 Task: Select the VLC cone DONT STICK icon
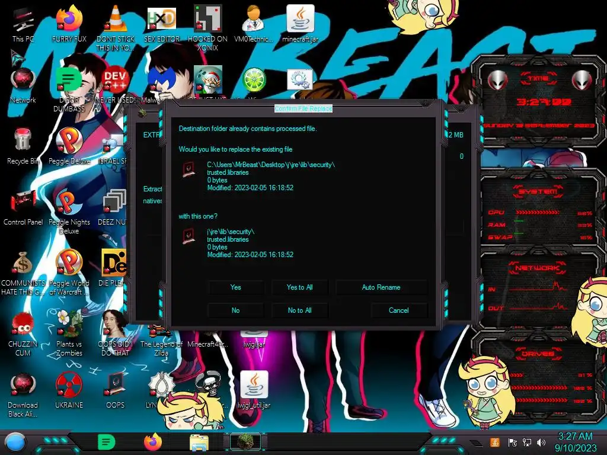point(116,28)
